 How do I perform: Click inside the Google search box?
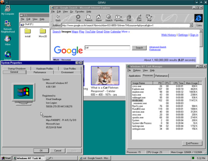pyautogui.click(x=107, y=48)
